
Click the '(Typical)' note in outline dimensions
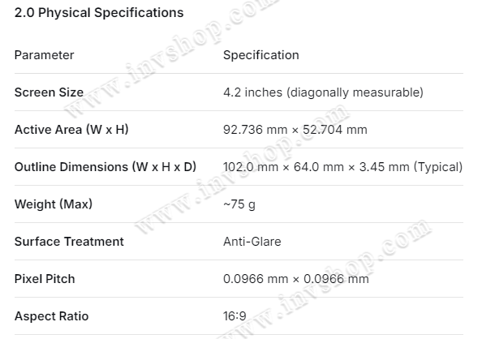(x=438, y=167)
